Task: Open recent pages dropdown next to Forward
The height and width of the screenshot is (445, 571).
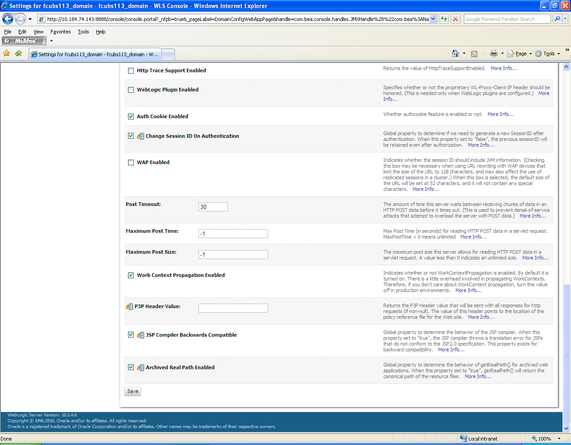Action: (30, 19)
